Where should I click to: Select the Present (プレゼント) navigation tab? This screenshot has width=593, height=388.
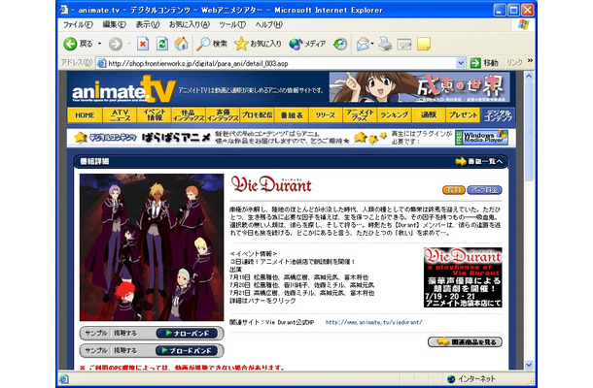pos(463,115)
